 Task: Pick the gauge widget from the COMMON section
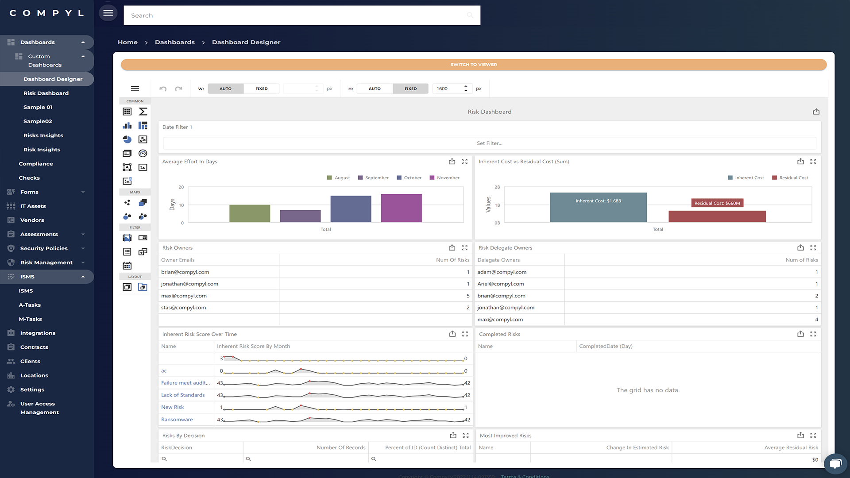[143, 154]
